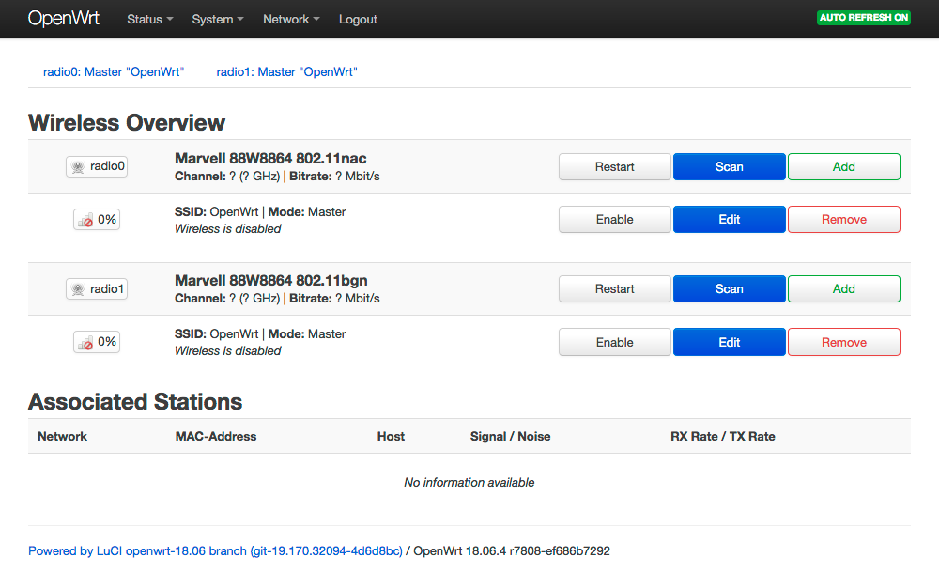
Task: Open the System dropdown menu
Action: pyautogui.click(x=218, y=19)
